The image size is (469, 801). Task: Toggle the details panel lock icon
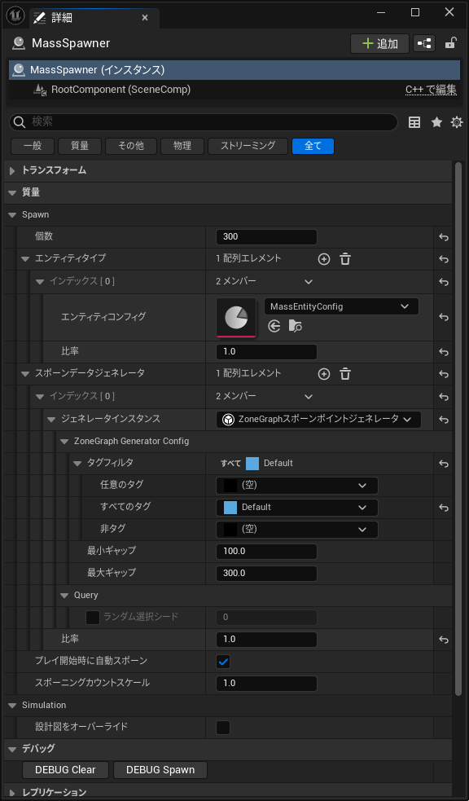point(450,43)
